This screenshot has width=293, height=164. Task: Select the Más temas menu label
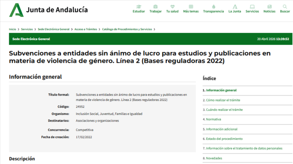191,11
